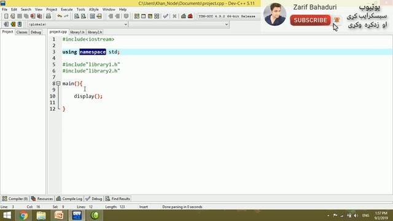
Task: Click the Go to function icon
Action: pos(93,17)
